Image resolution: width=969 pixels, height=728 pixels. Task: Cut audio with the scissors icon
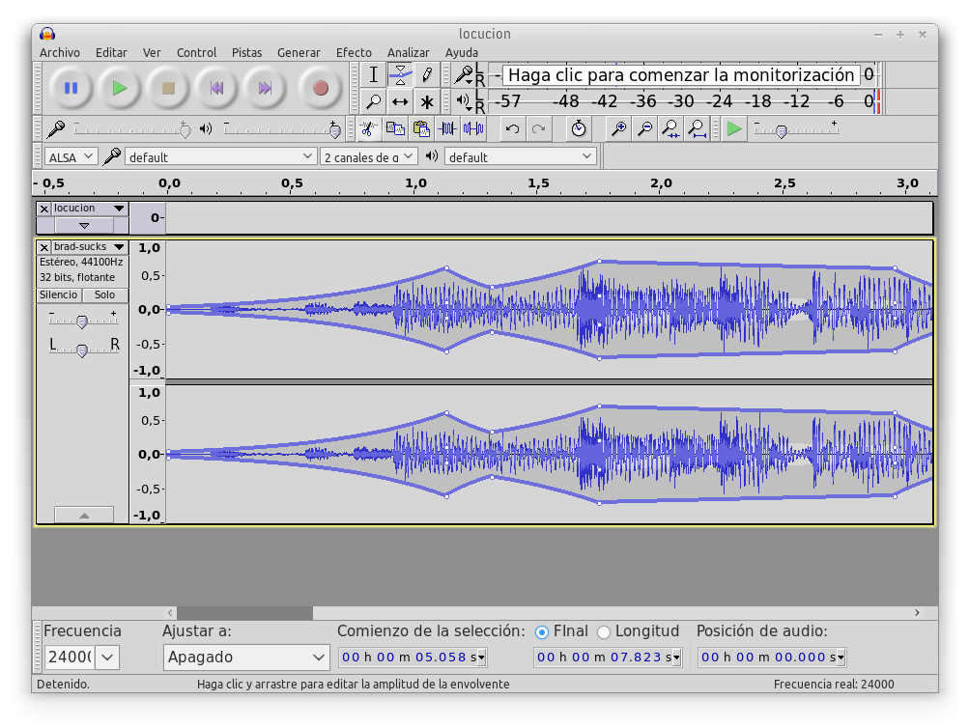click(x=370, y=128)
